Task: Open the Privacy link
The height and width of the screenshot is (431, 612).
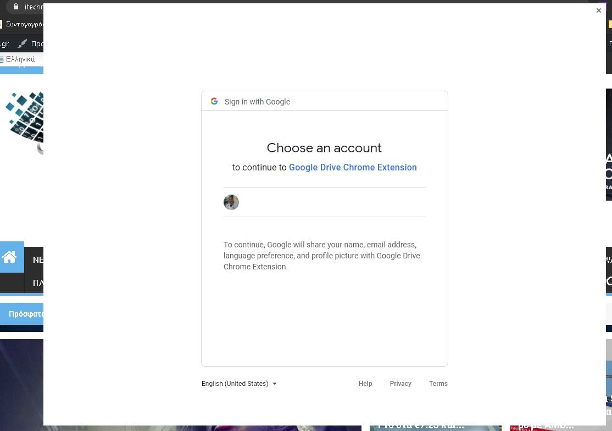Action: click(400, 383)
